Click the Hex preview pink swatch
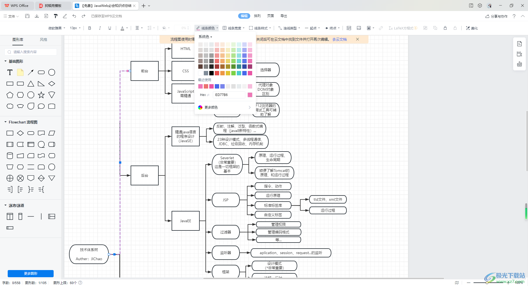This screenshot has height=286, width=528. coord(250,95)
